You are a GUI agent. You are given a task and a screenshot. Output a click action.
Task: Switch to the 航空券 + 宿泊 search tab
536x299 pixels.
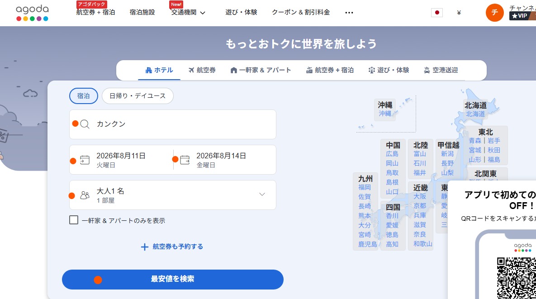click(330, 70)
